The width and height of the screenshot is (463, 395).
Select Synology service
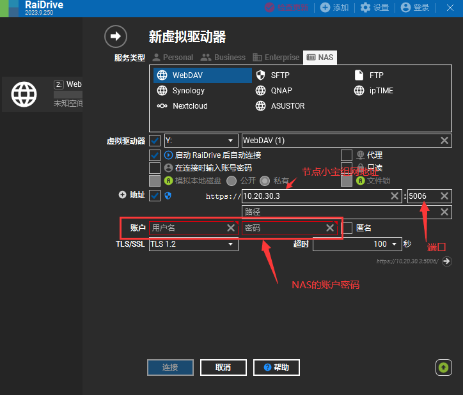181,91
